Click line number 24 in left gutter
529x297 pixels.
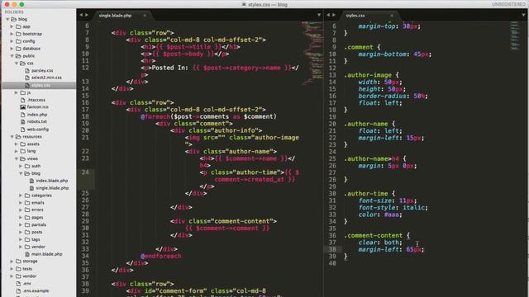pyautogui.click(x=85, y=172)
